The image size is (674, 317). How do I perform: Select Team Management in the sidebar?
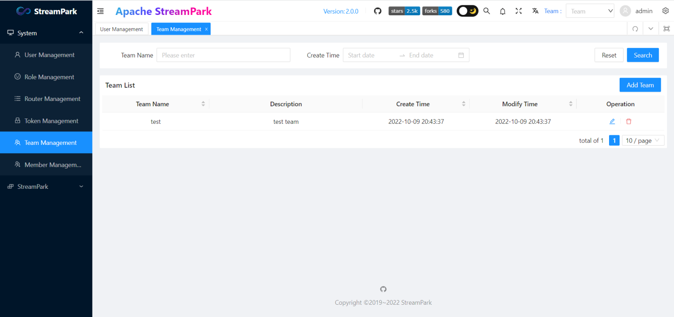(46, 143)
